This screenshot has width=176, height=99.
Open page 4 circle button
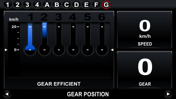[x=37, y=5]
